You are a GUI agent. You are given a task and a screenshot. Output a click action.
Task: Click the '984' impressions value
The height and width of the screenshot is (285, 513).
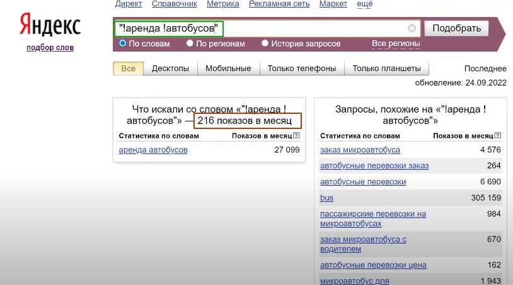coord(494,214)
